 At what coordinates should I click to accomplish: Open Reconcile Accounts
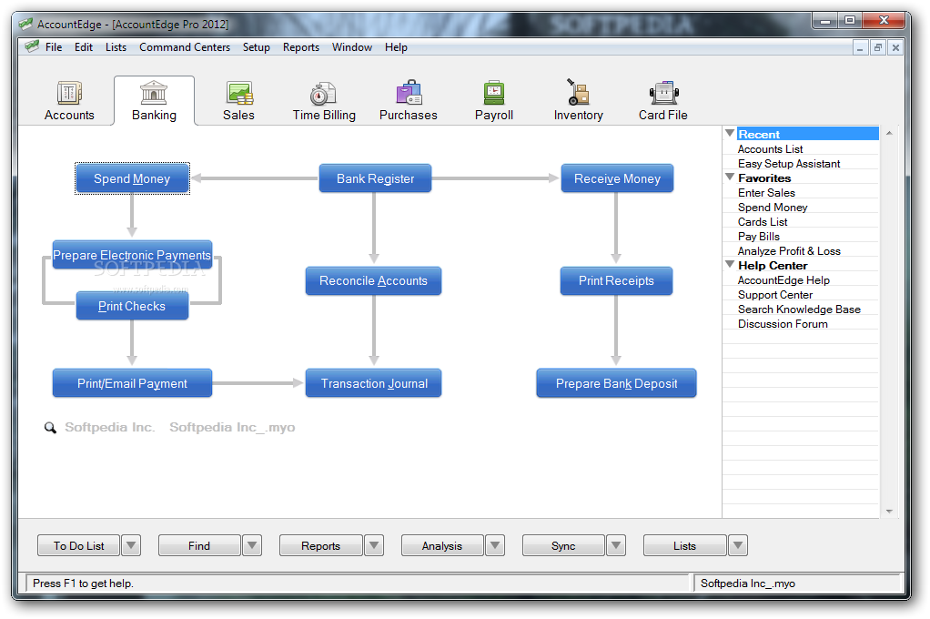373,280
